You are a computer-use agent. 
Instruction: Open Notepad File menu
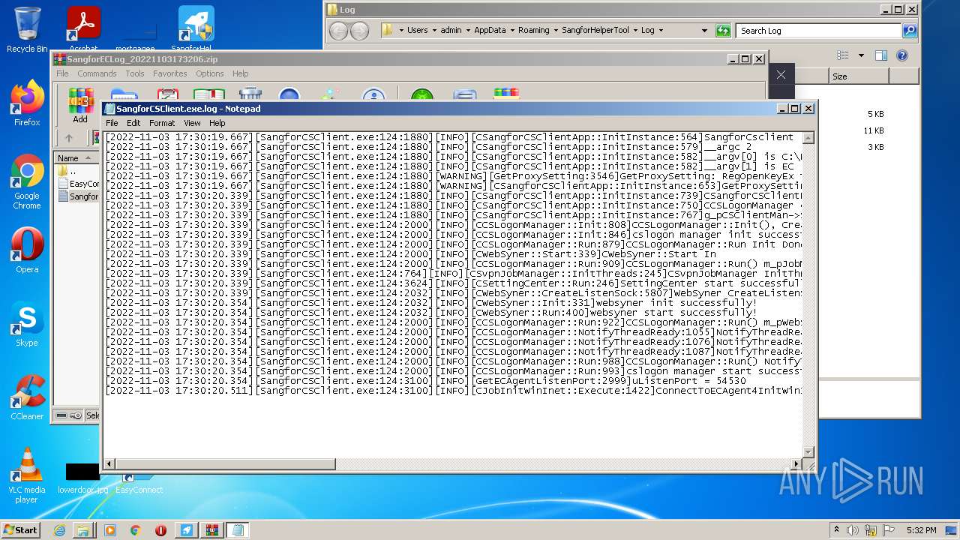pos(112,123)
